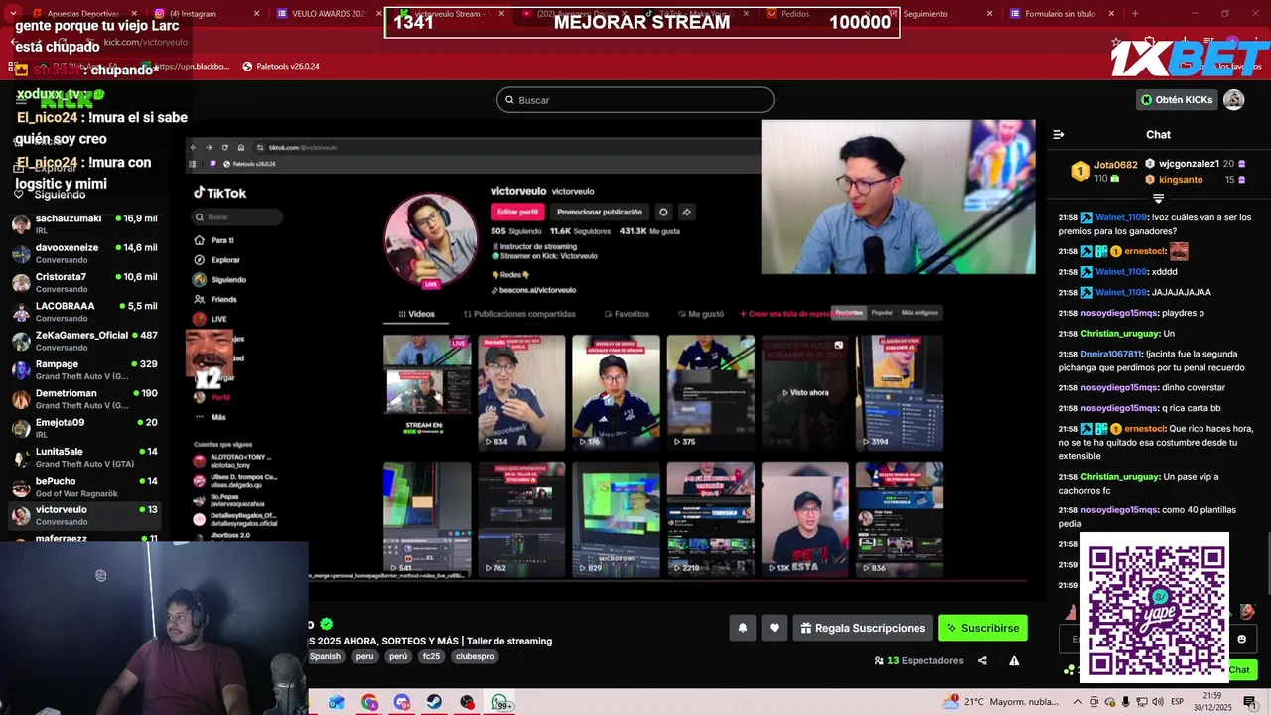Viewport: 1271px width, 715px height.
Task: Select victorveulo channel in the sidebar
Action: (84, 515)
